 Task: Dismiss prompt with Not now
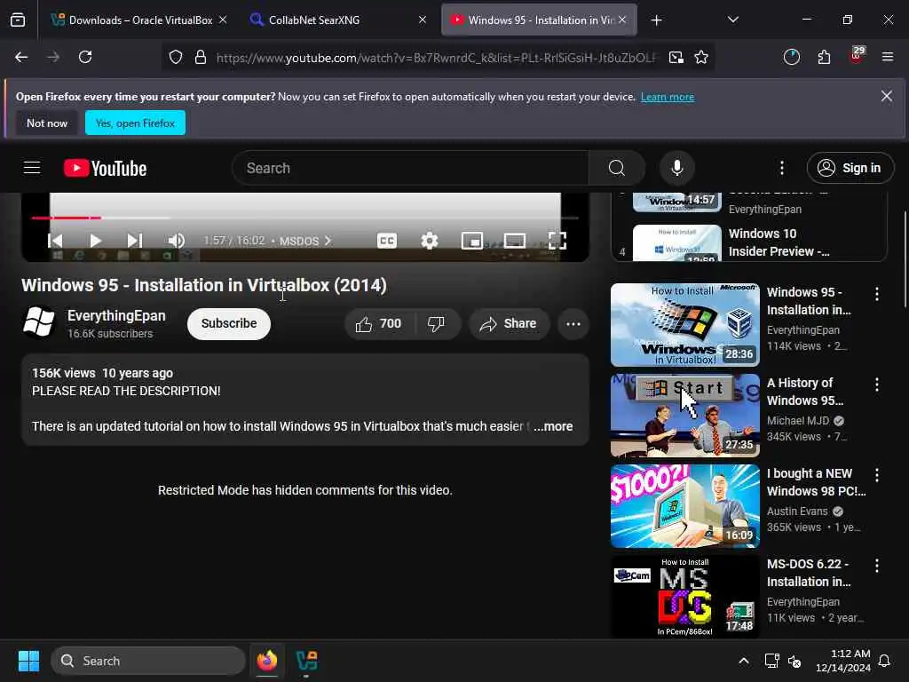(x=47, y=123)
